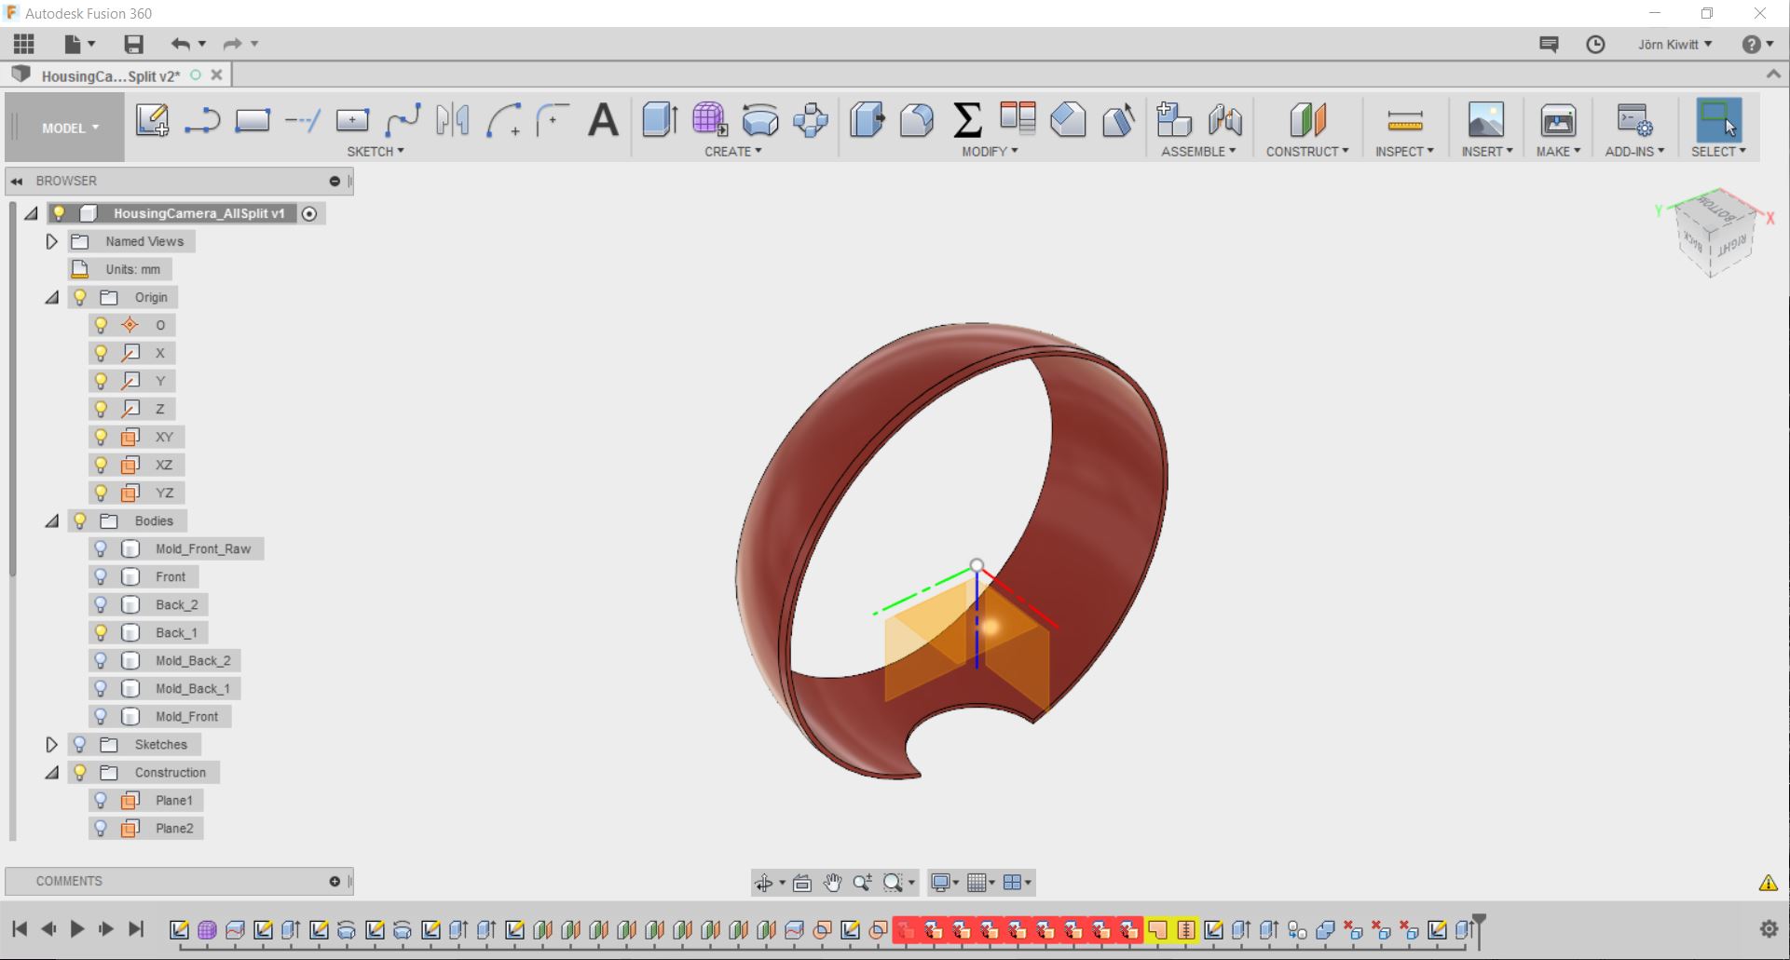Select the first sketch feature in timeline
Screen dimensions: 1790x960
coord(179,929)
